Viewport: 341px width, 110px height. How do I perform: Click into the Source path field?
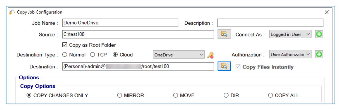coord(138,34)
